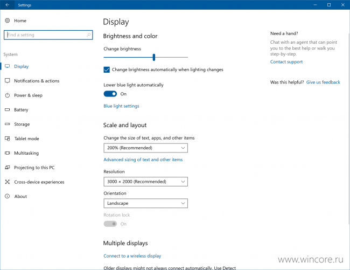Click the Battery icon in the sidebar
This screenshot has width=350, height=270.
[8, 109]
